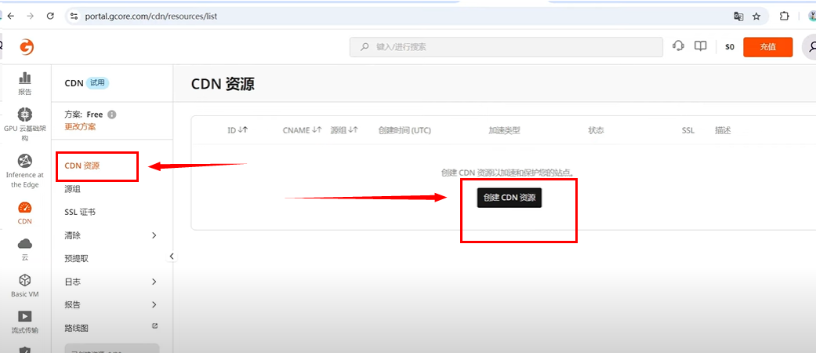The height and width of the screenshot is (353, 816).
Task: Open the user account avatar
Action: tap(809, 47)
